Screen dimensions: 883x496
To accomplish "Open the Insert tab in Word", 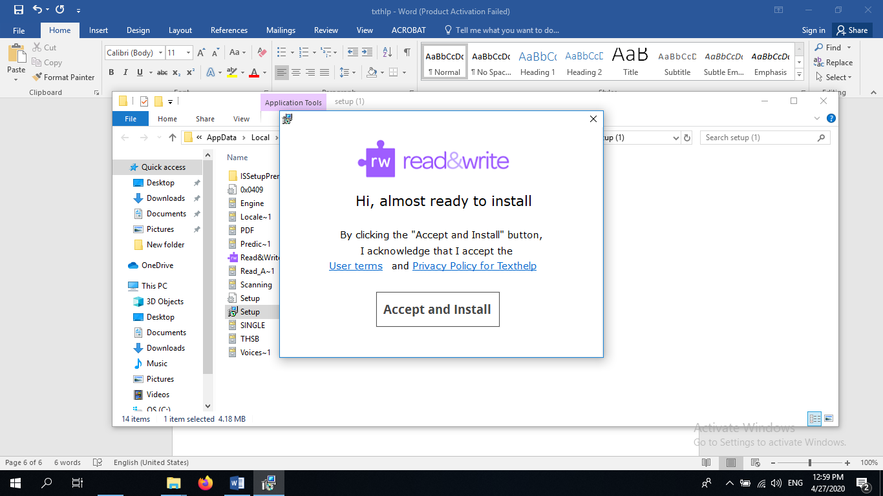I will coord(98,30).
